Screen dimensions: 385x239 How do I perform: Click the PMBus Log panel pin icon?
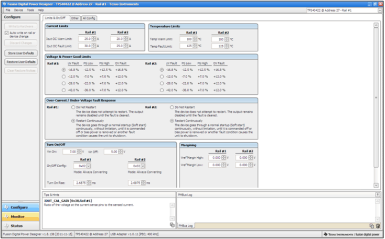378,194
